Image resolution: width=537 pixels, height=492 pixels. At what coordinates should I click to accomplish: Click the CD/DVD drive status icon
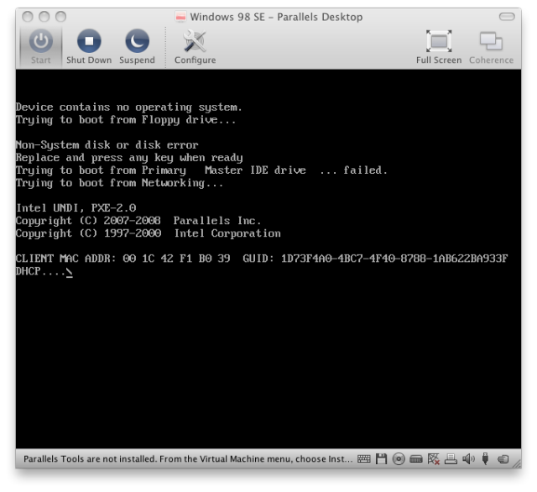pyautogui.click(x=399, y=458)
